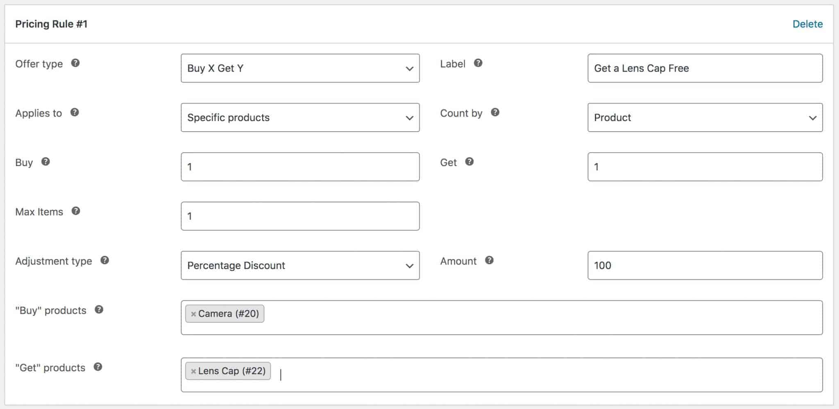Focus the Label text field
The height and width of the screenshot is (409, 839).
(x=705, y=68)
